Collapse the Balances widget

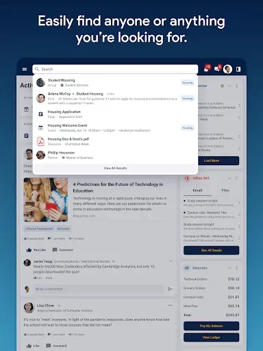click(x=237, y=268)
